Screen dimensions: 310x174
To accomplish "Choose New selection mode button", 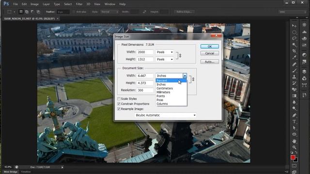I will coord(21,12).
